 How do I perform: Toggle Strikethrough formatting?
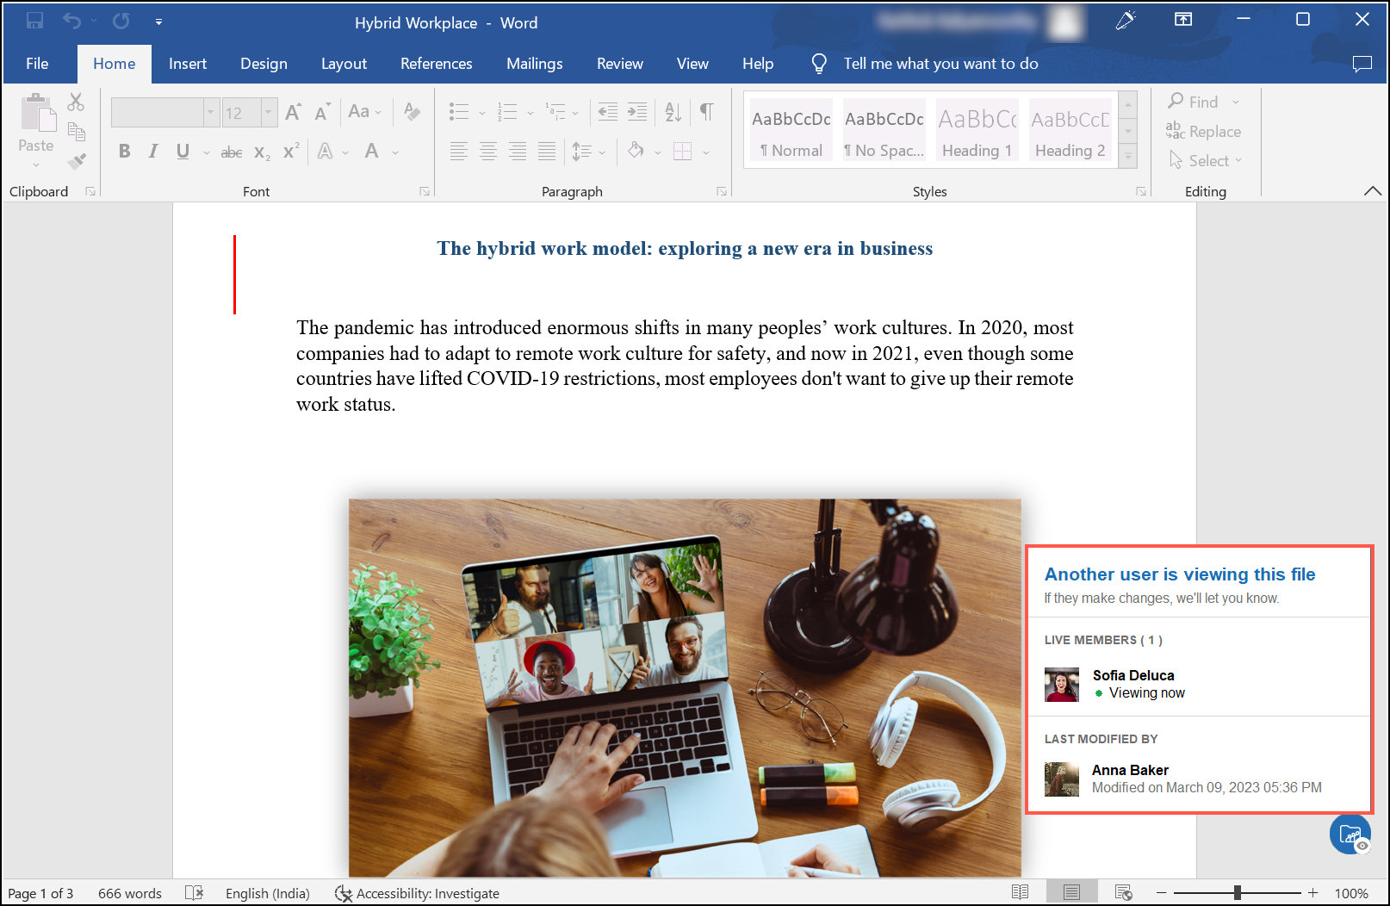click(x=231, y=152)
